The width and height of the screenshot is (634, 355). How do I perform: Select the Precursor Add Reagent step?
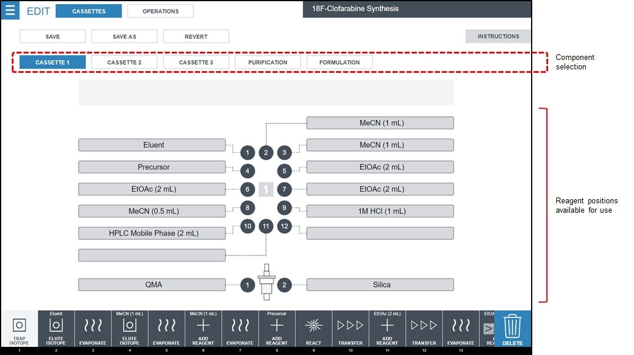pyautogui.click(x=276, y=329)
